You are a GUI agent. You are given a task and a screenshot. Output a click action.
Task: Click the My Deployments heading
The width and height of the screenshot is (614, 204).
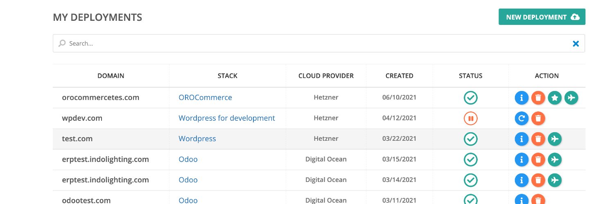coord(97,17)
